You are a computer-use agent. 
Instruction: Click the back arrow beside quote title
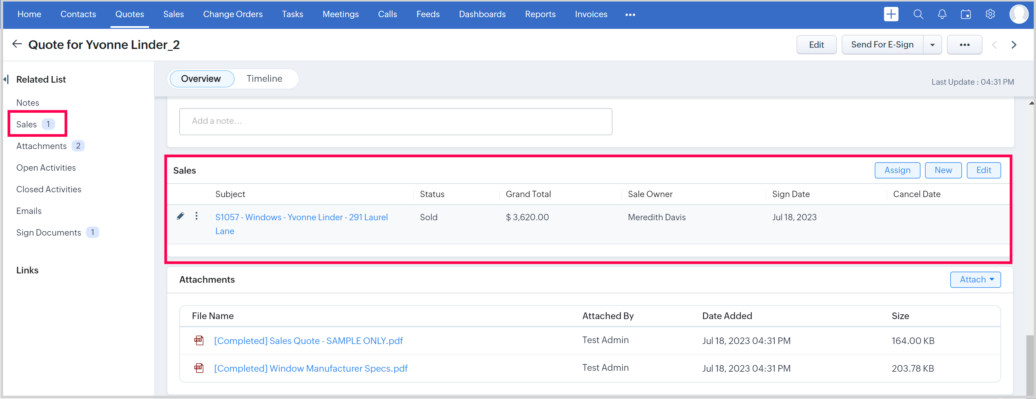click(17, 44)
